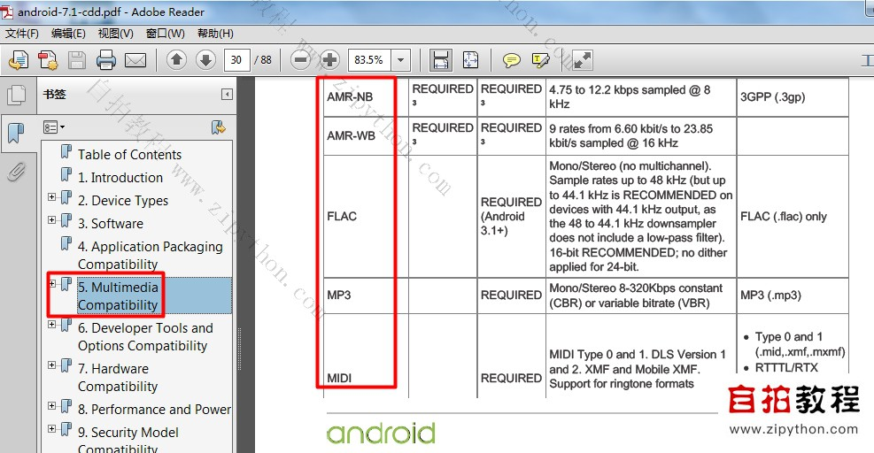Open the 文件(F) menu
The image size is (874, 453).
[x=22, y=34]
